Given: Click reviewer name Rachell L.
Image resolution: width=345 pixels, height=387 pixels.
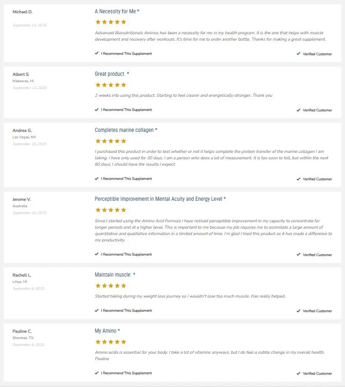Looking at the screenshot, I should pos(22,275).
